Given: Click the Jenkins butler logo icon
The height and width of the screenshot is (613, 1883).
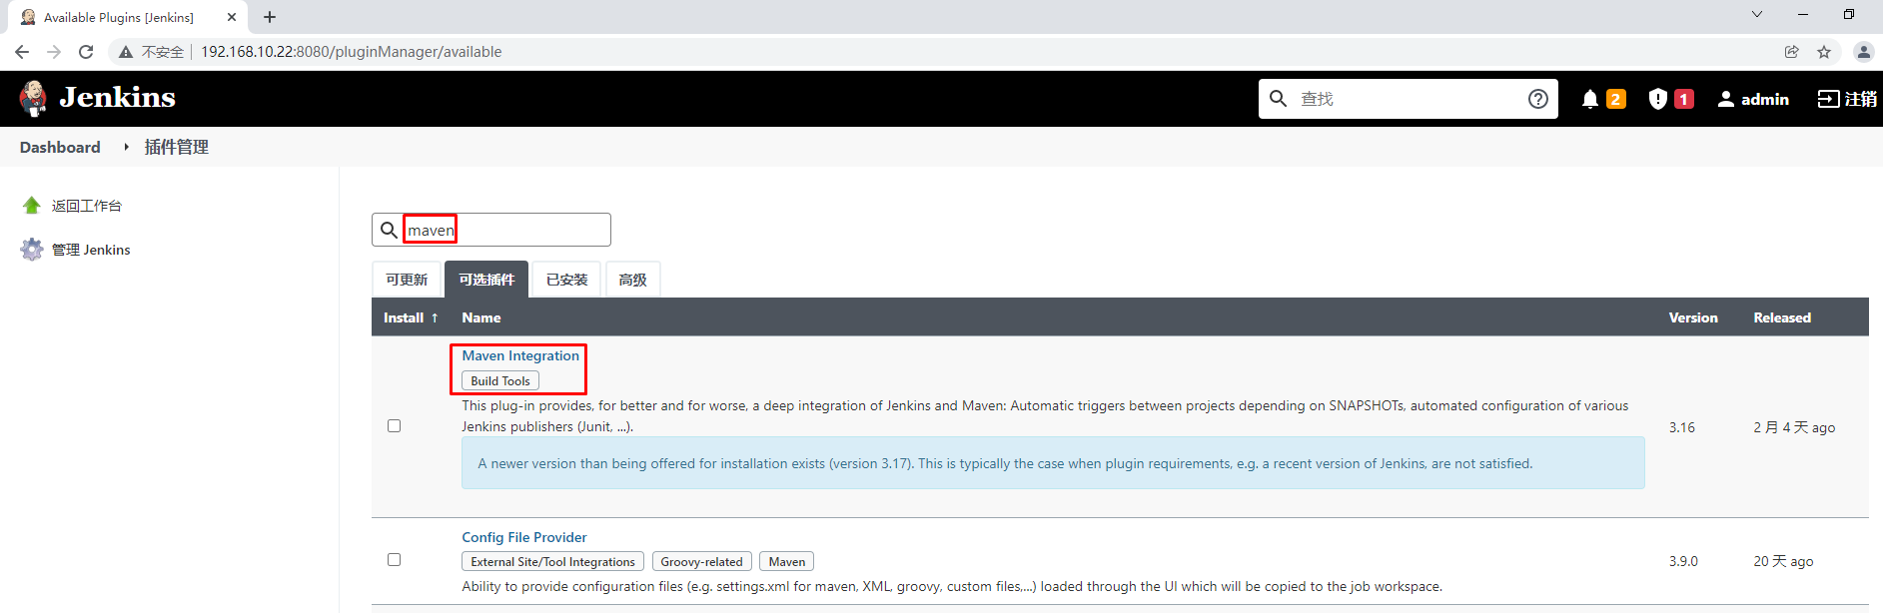Looking at the screenshot, I should 33,98.
